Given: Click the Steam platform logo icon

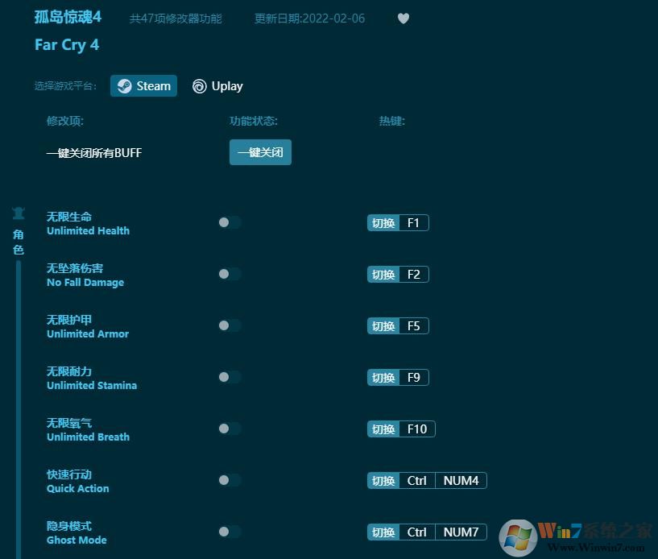Looking at the screenshot, I should coord(125,85).
